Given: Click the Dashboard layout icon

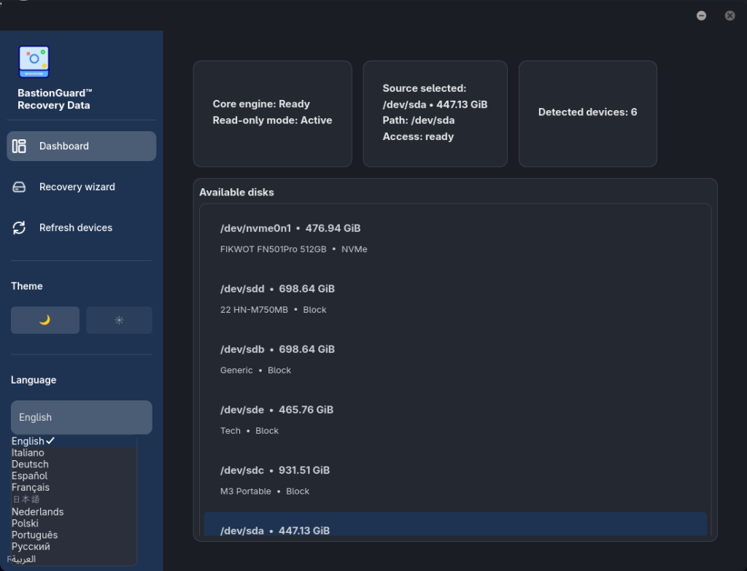Looking at the screenshot, I should click(19, 146).
